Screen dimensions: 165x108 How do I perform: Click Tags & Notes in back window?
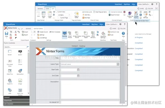76,15
